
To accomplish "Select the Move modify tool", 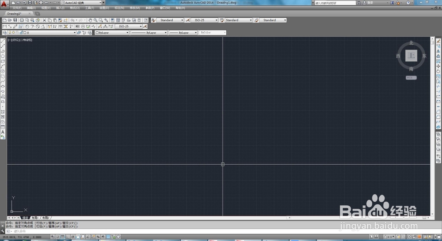I will [x=438, y=66].
